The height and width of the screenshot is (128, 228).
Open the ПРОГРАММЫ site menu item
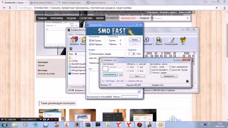[x=57, y=18]
